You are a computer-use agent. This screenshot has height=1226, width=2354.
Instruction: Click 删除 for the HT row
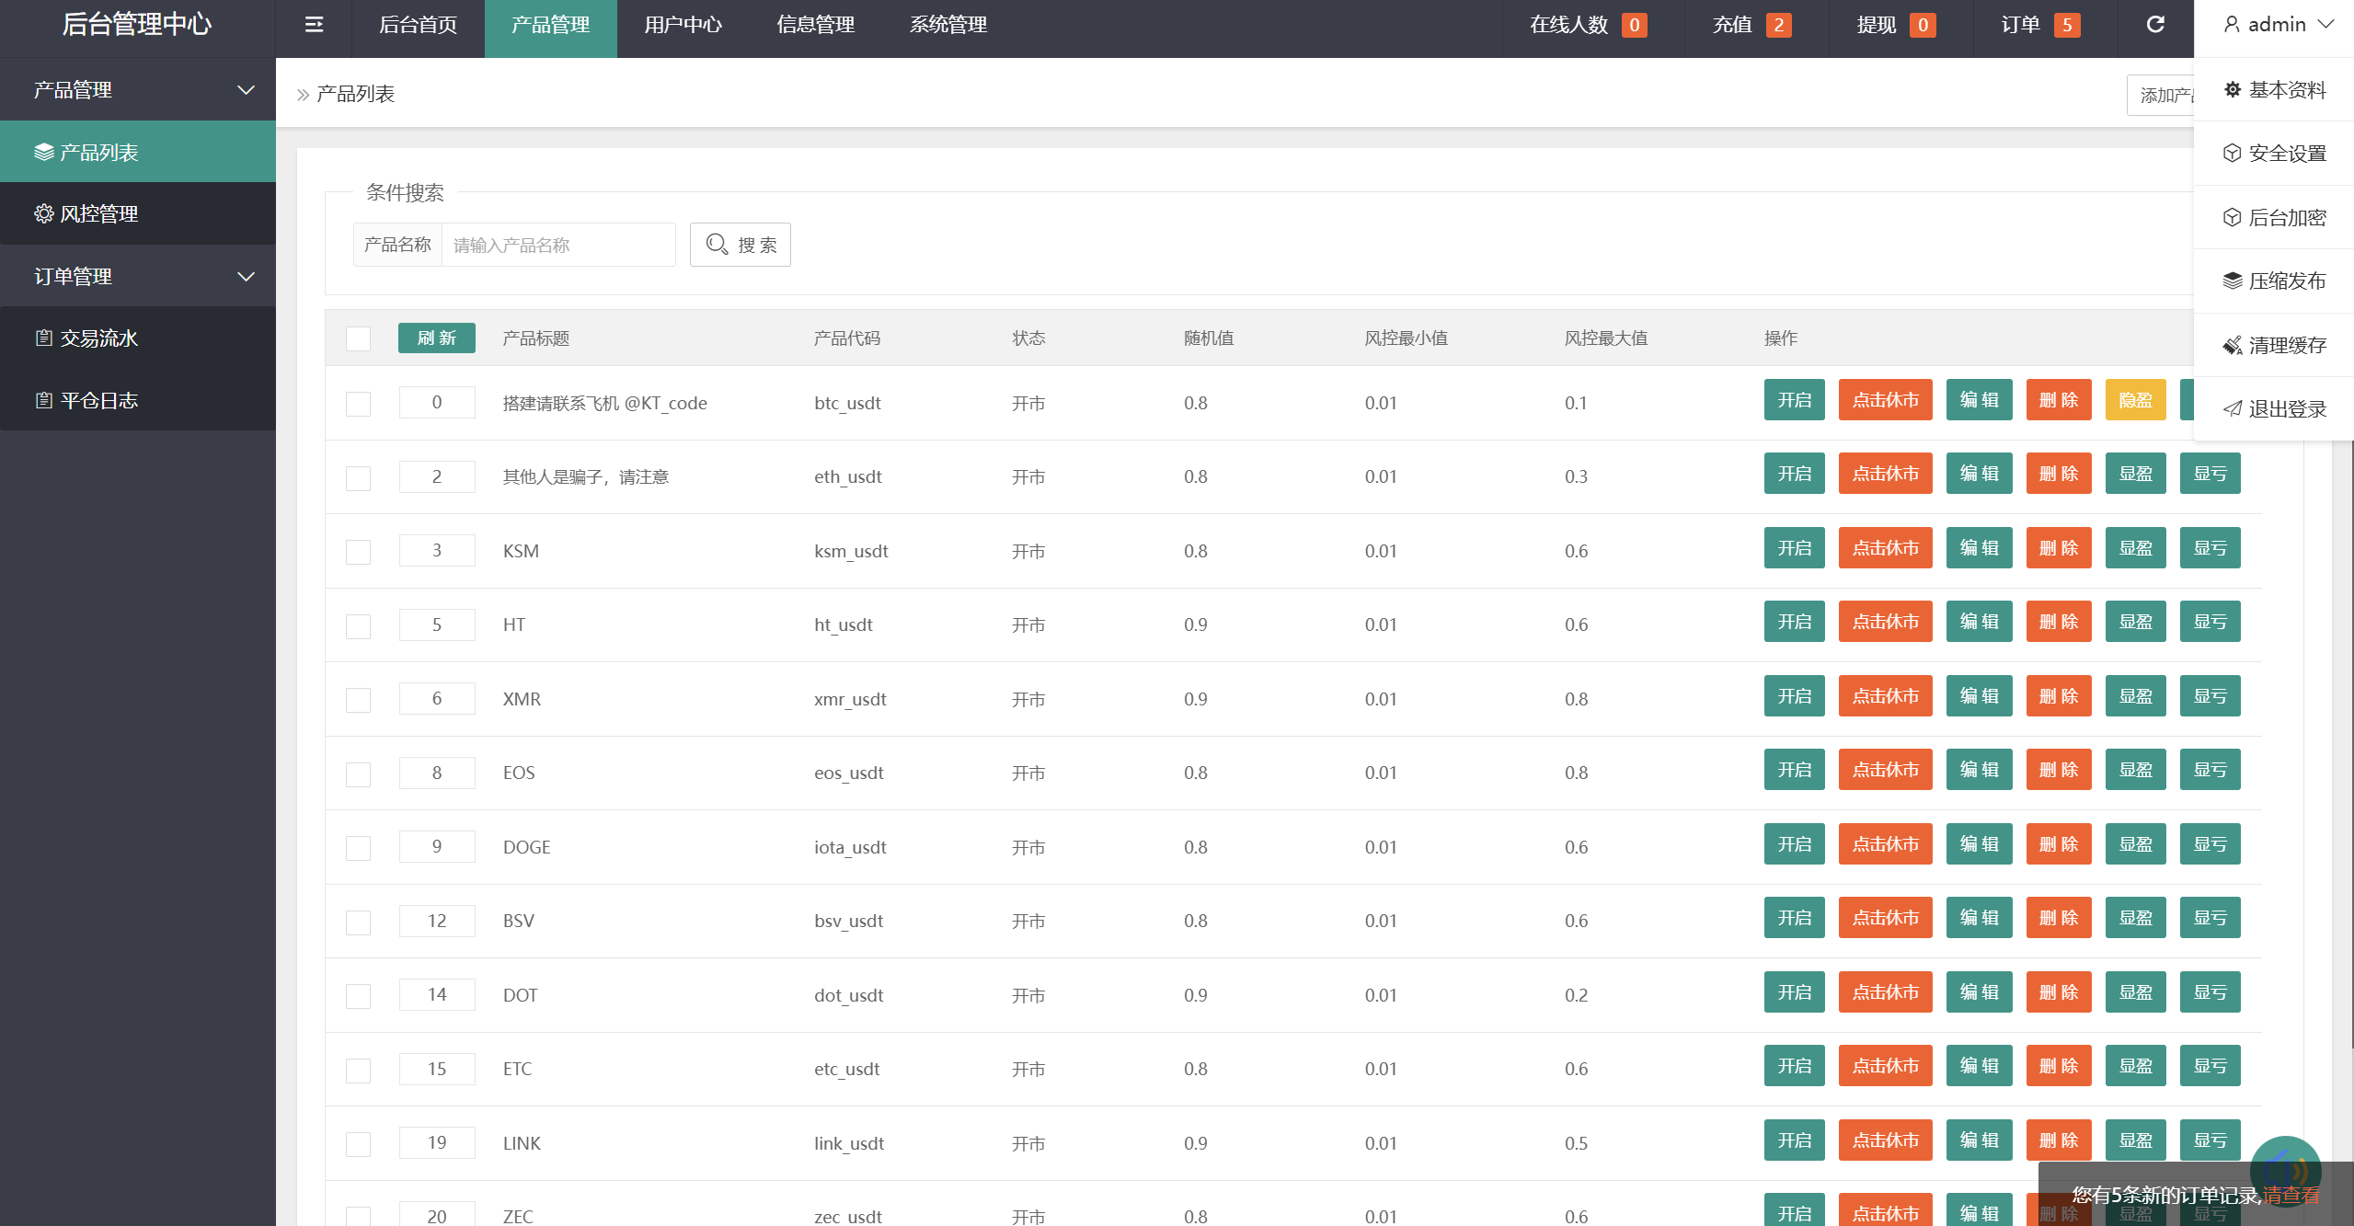(x=2059, y=622)
